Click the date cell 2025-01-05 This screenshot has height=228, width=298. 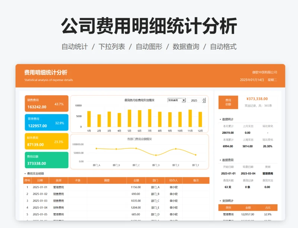tap(40, 214)
